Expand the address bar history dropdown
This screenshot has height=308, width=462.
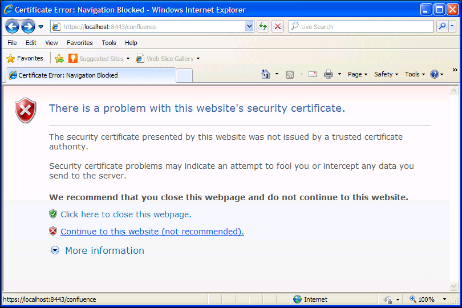pyautogui.click(x=249, y=27)
